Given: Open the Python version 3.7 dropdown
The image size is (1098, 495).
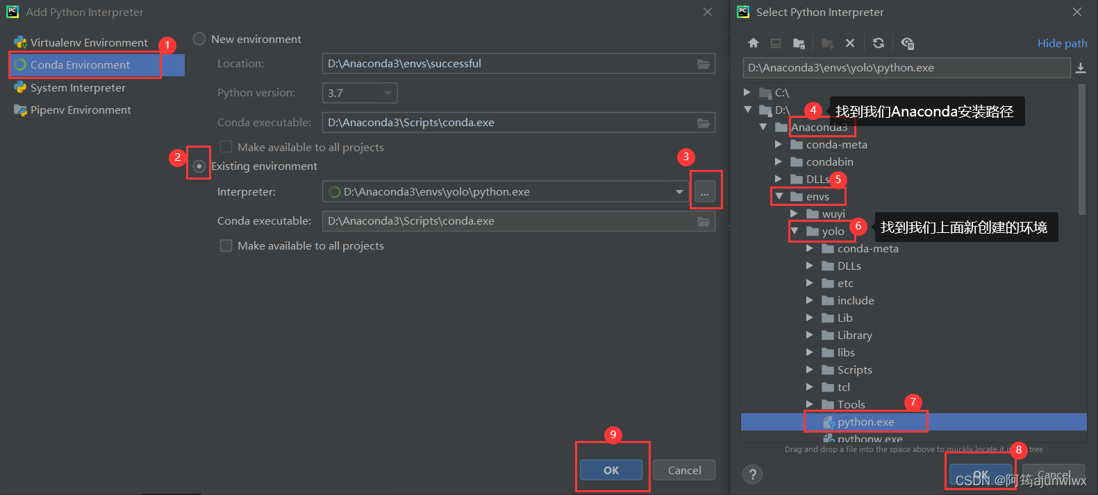Looking at the screenshot, I should coord(360,93).
